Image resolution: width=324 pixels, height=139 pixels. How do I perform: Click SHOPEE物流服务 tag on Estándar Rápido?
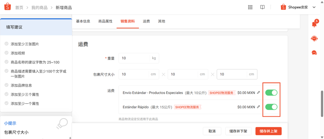pyautogui.click(x=188, y=107)
